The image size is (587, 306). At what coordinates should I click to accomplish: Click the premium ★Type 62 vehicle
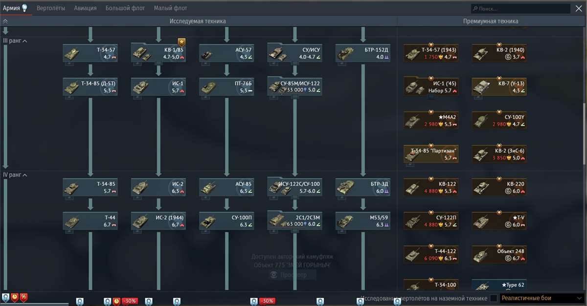(498, 286)
